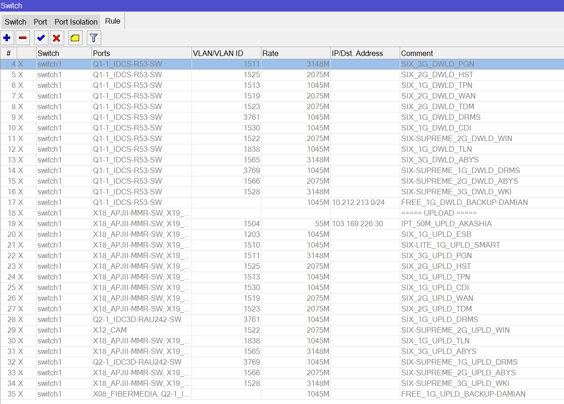
Task: Select row IPT_50M_UPLD_AKASHIA
Action: pyautogui.click(x=282, y=224)
